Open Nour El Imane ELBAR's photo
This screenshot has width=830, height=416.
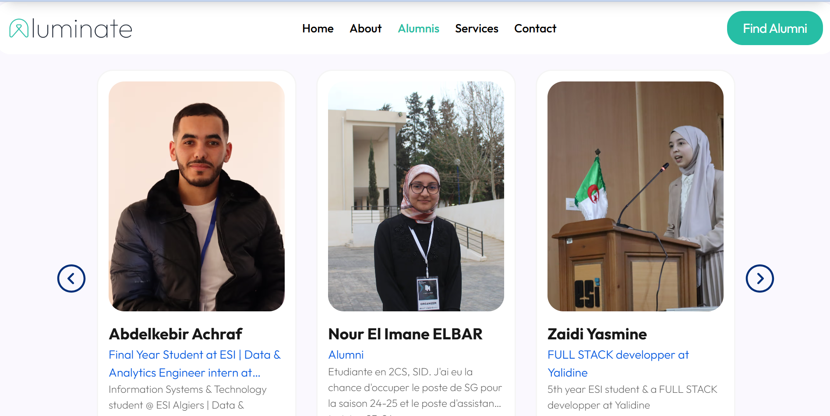pos(416,196)
